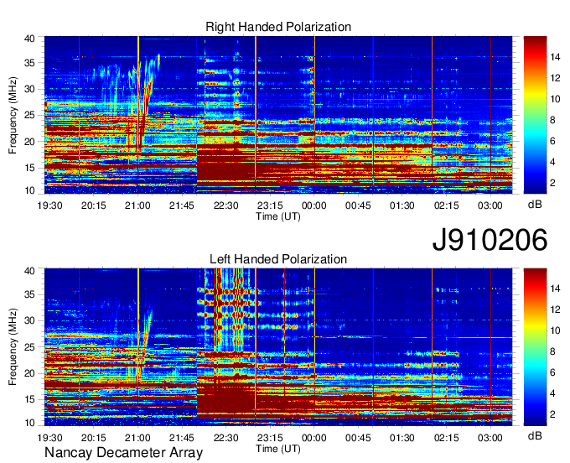This screenshot has height=463, width=570.
Task: Click the 4 value on lower colorbar scale
Action: coord(553,393)
